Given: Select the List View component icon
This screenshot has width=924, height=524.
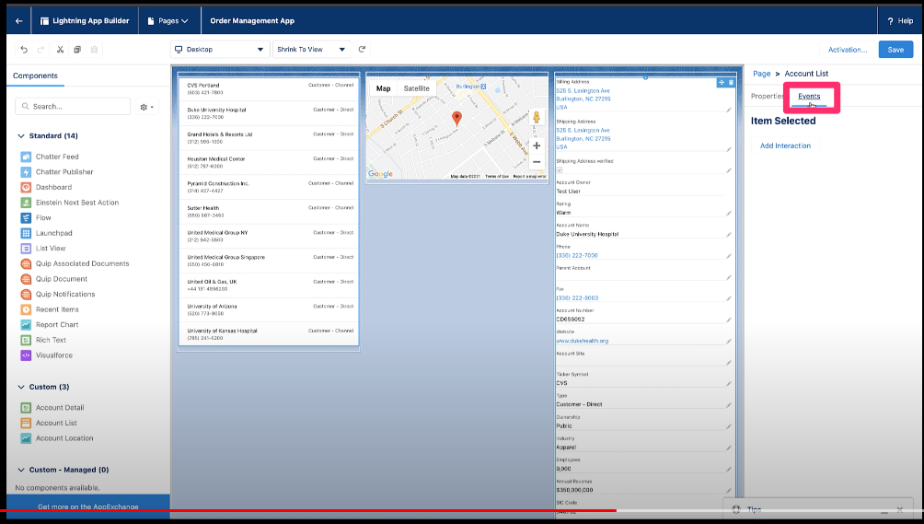Looking at the screenshot, I should click(26, 249).
